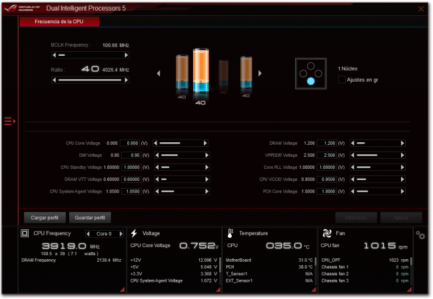This screenshot has width=433, height=299.
Task: Click the DRAM Frequency 2138.4 MHz reading
Action: tap(71, 260)
